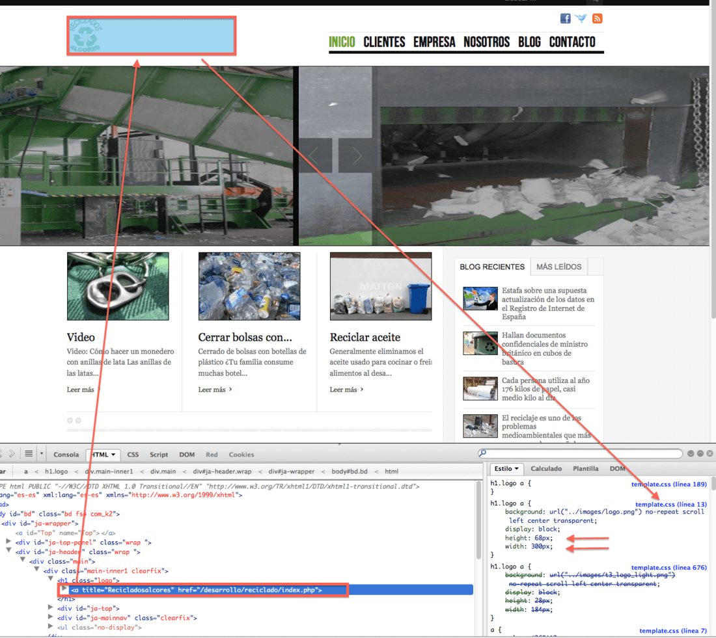Open the template.css línea 189 link
Image resolution: width=716 pixels, height=638 pixels.
(669, 485)
